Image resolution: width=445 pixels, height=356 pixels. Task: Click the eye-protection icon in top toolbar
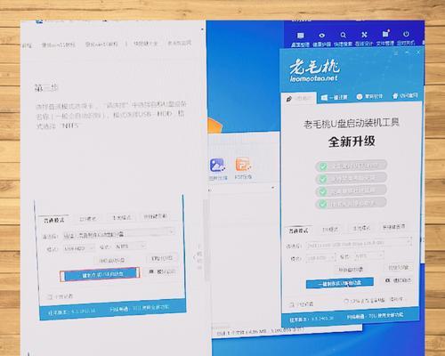tap(322, 36)
